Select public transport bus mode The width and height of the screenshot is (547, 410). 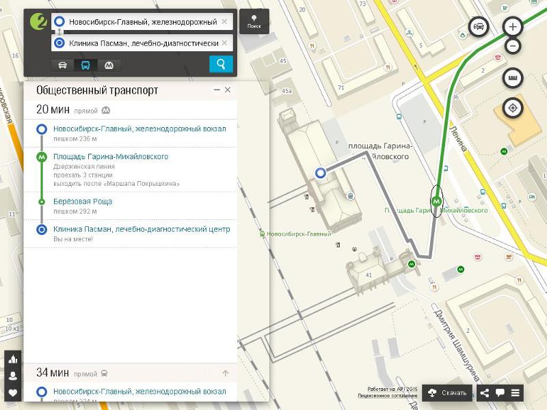coord(85,65)
